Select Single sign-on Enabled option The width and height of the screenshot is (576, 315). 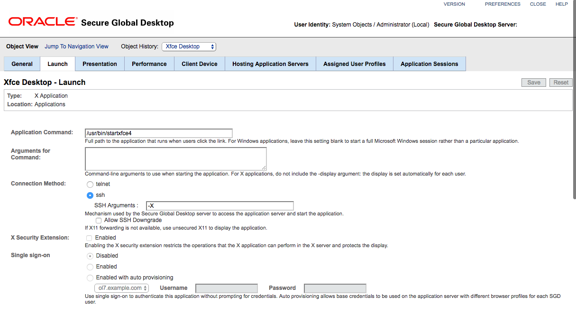click(90, 267)
